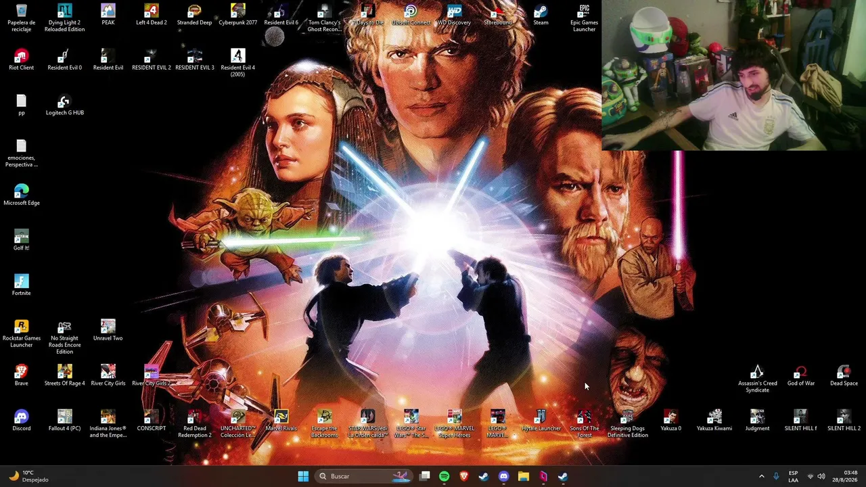Select the Red Dead Redemption 2 shortcut
Screen dimensions: 866x487
click(x=195, y=423)
